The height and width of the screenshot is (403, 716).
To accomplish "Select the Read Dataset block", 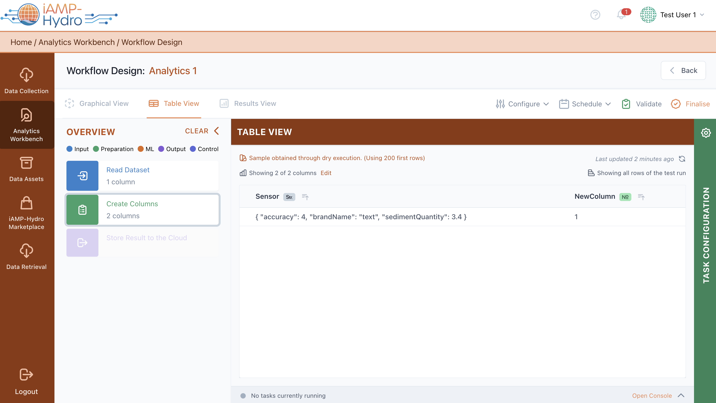I will click(142, 176).
